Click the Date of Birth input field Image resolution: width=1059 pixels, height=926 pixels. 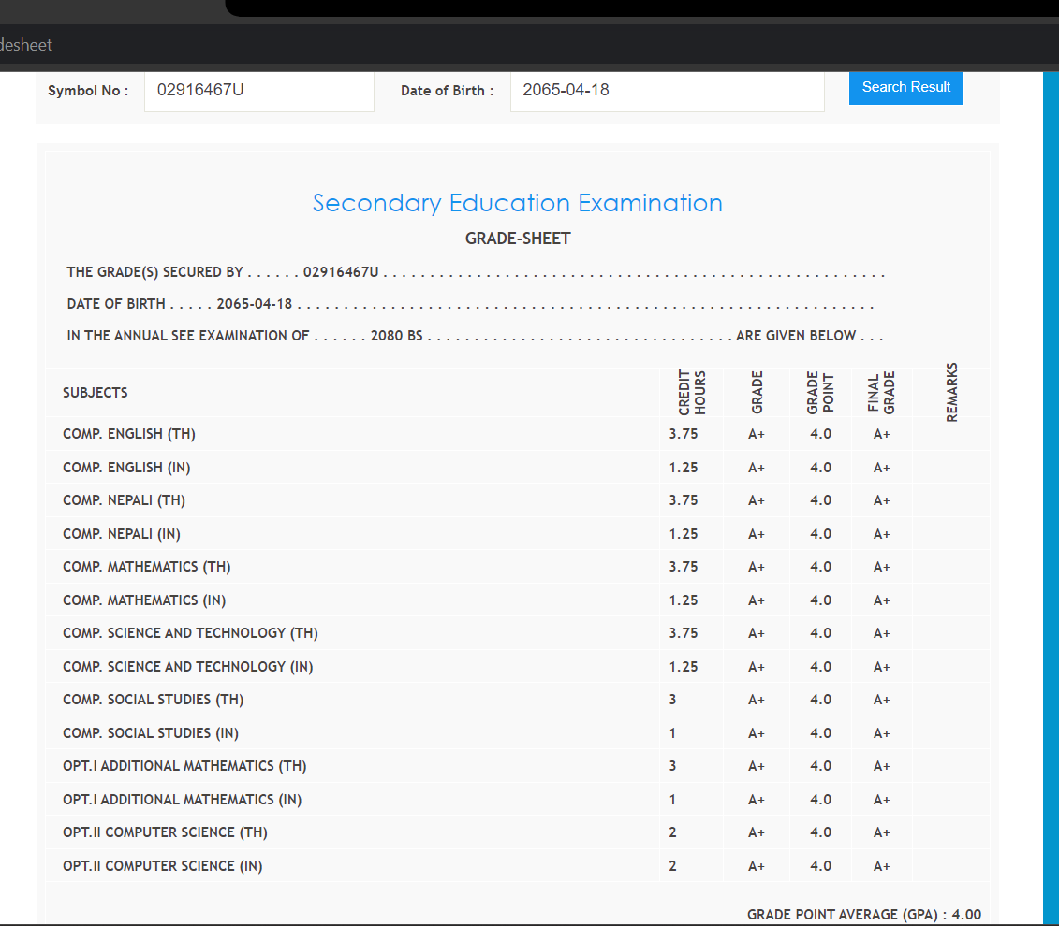[667, 91]
